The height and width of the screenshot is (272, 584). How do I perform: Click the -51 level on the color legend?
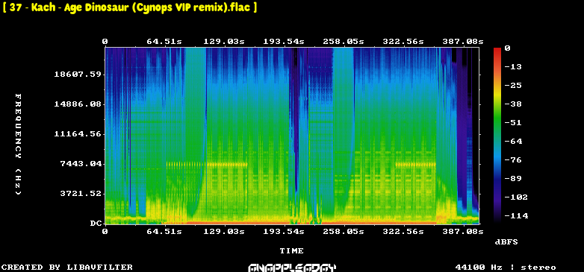pyautogui.click(x=513, y=123)
